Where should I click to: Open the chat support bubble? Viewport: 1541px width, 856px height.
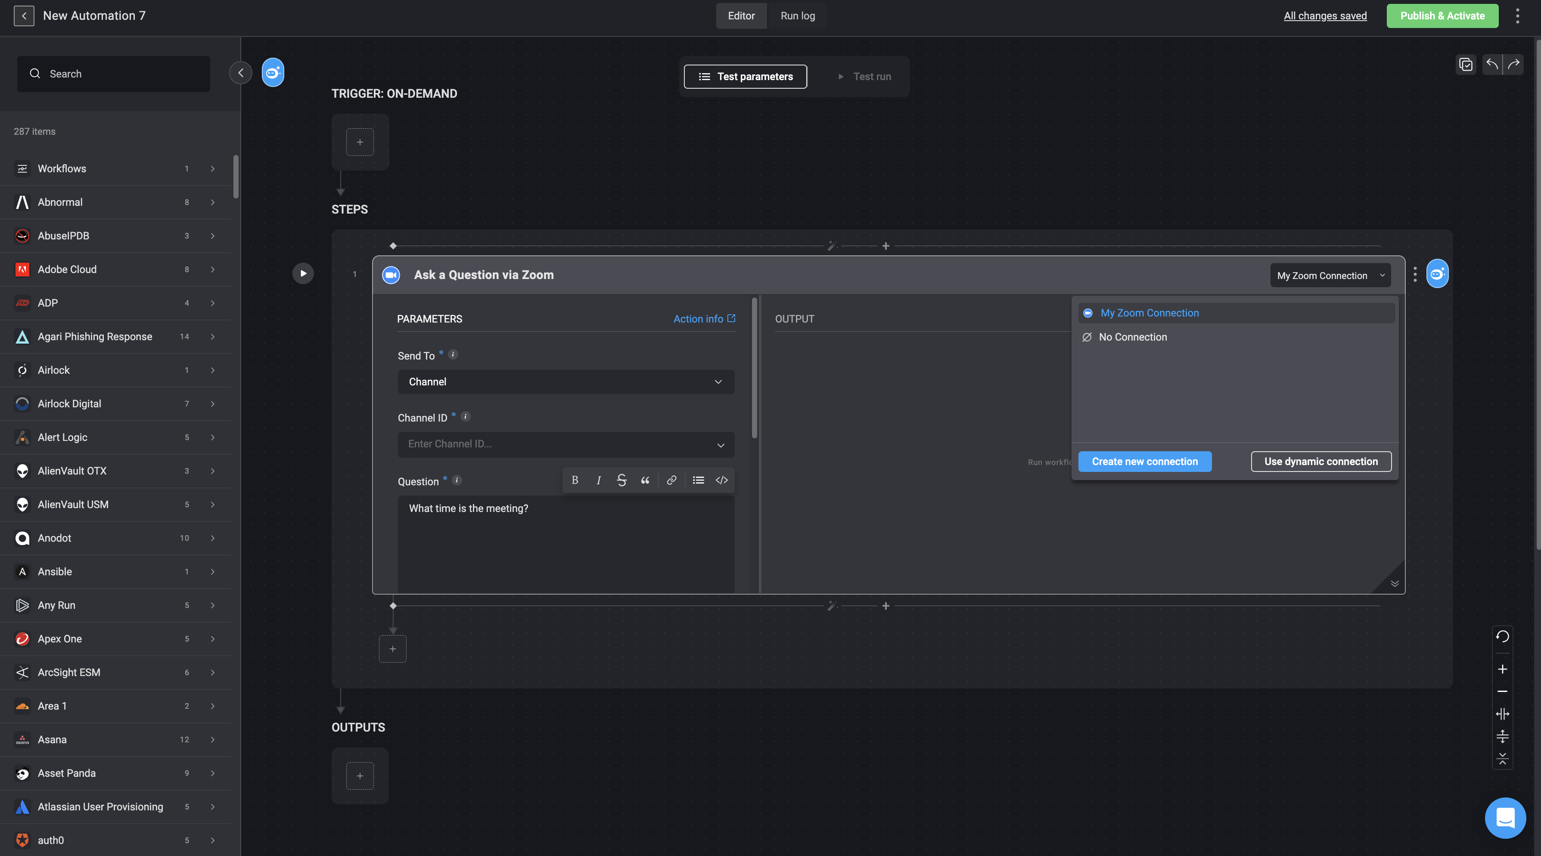(x=1505, y=818)
